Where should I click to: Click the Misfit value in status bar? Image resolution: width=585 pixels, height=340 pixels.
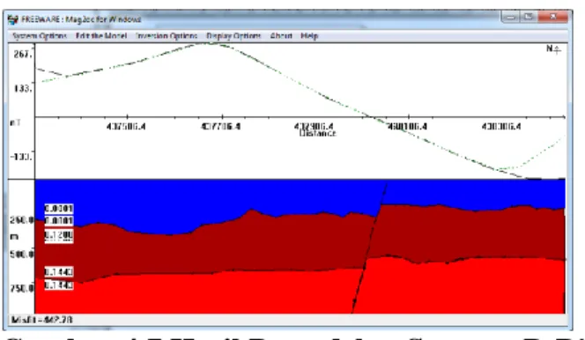click(41, 320)
